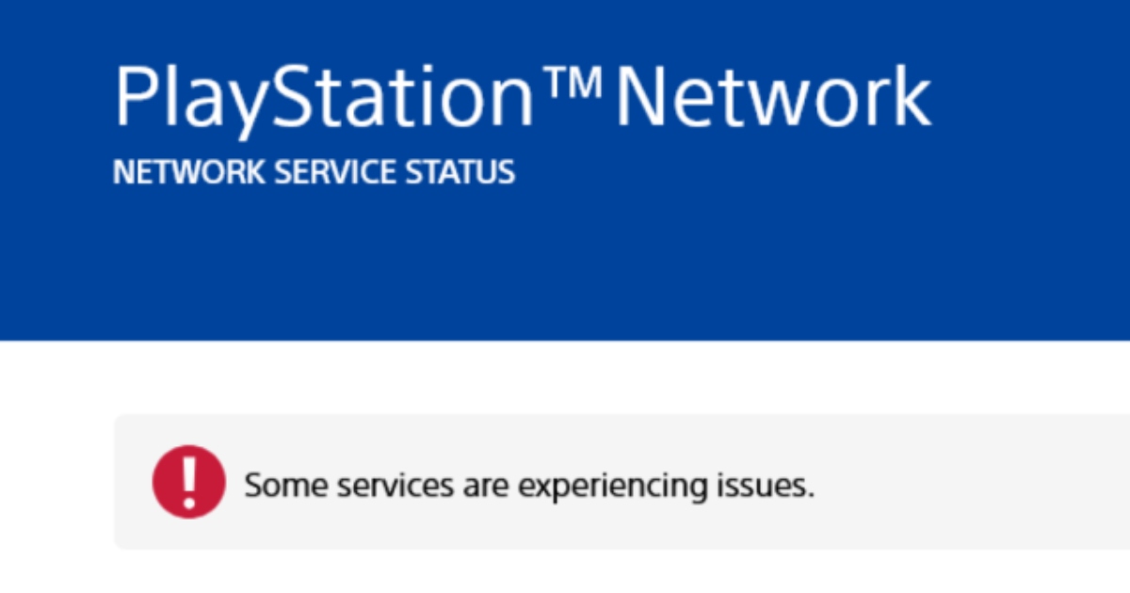Click the red exclamation alert icon

pos(189,482)
